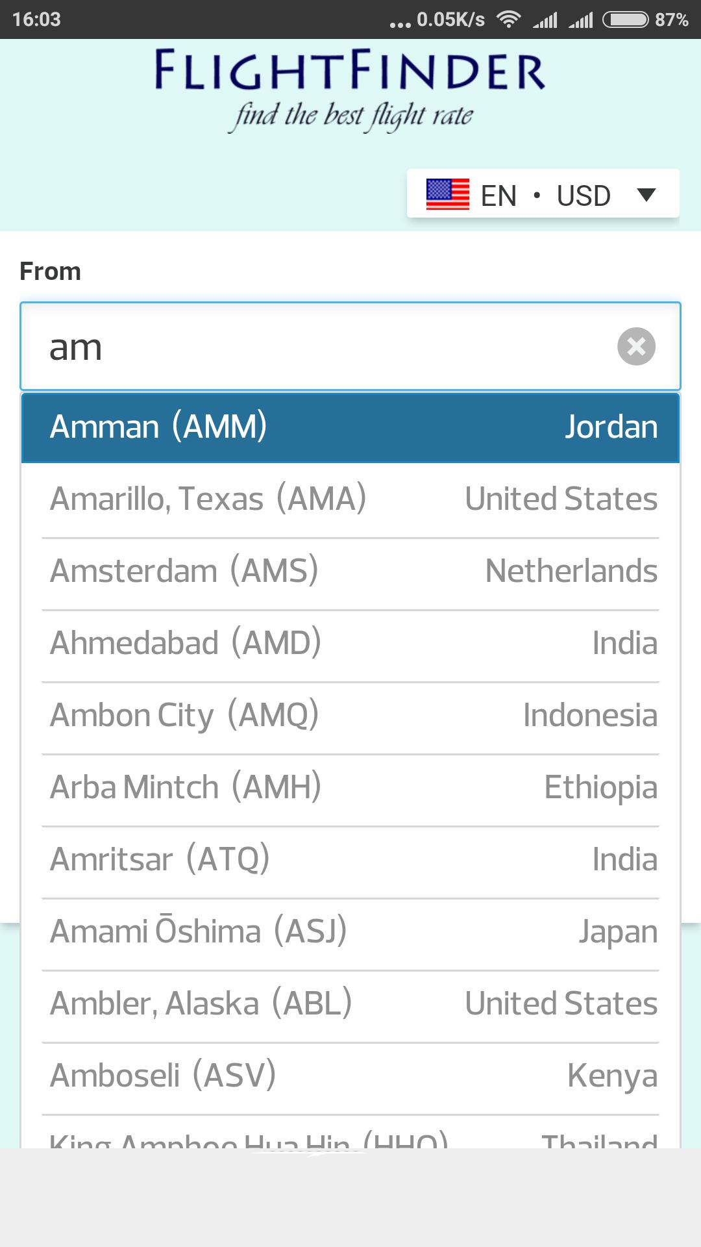This screenshot has height=1247, width=701.
Task: Focus the From input field containing 'am'
Action: pyautogui.click(x=350, y=346)
